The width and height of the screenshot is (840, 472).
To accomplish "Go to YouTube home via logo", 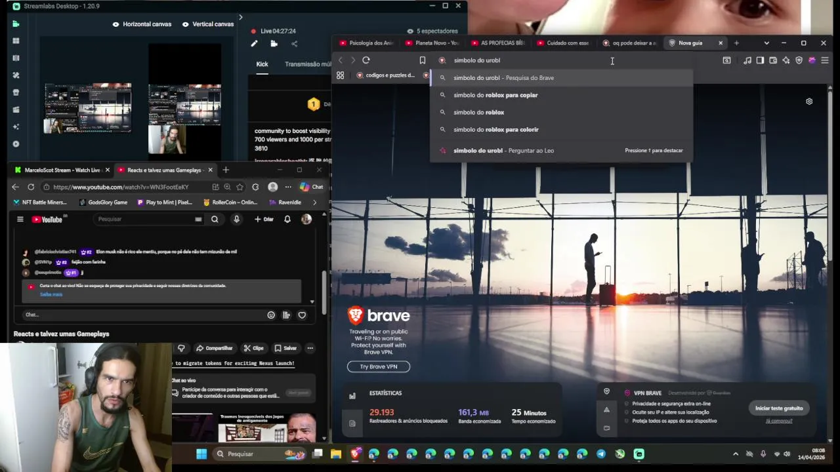I will 47,220.
